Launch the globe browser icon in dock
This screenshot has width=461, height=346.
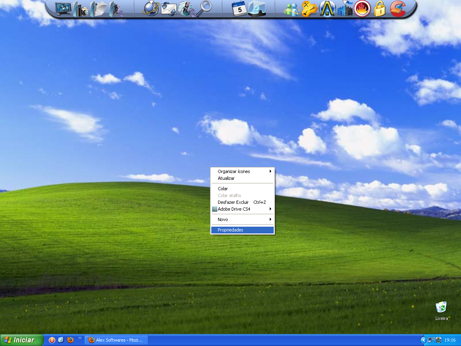151,8
